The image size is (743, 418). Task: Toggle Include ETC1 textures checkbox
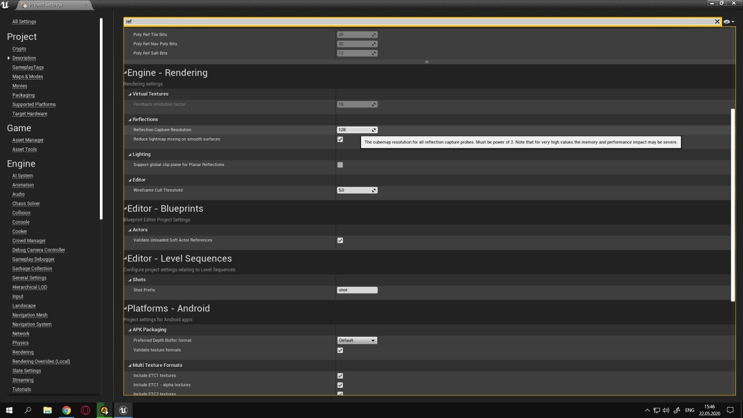point(340,376)
